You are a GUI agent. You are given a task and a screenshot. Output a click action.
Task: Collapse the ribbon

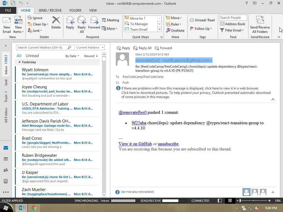pyautogui.click(x=279, y=37)
